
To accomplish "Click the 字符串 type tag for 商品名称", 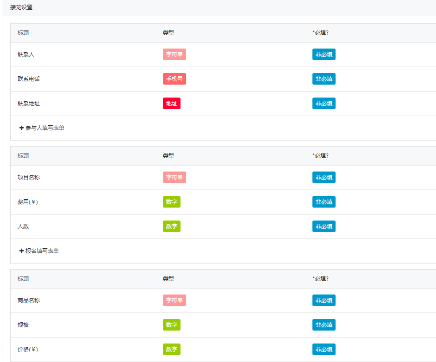I will pos(174,301).
